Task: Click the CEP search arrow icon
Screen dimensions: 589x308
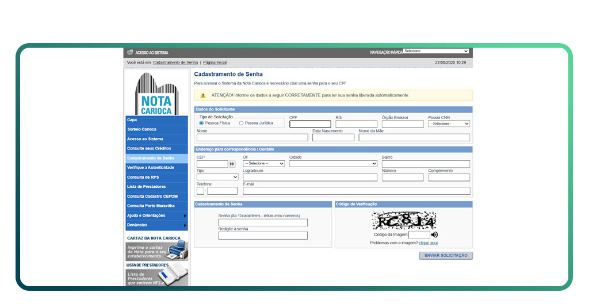Action: click(232, 164)
